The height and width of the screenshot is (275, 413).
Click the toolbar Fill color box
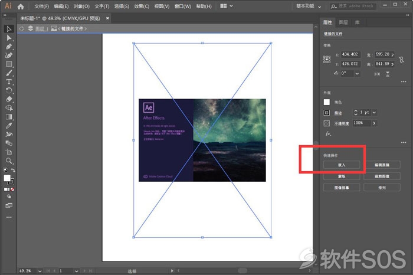pyautogui.click(x=7, y=178)
